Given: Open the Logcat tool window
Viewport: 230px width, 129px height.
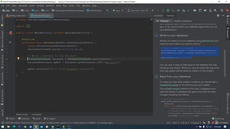Looking at the screenshot, I should click(50, 119).
